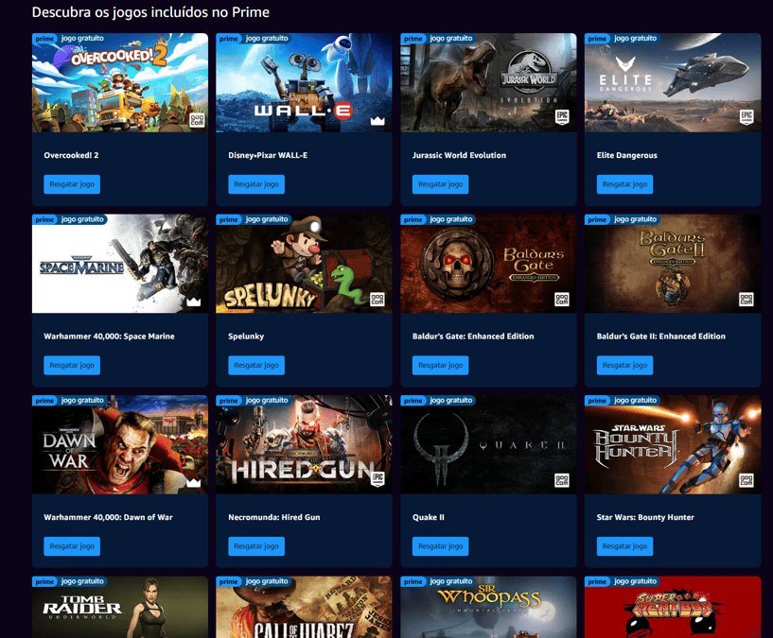The width and height of the screenshot is (773, 638).
Task: Open the Overcooked! 2 cover artwork
Action: pyautogui.click(x=120, y=83)
